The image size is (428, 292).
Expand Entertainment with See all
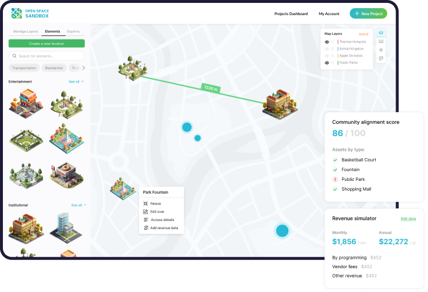pyautogui.click(x=76, y=81)
